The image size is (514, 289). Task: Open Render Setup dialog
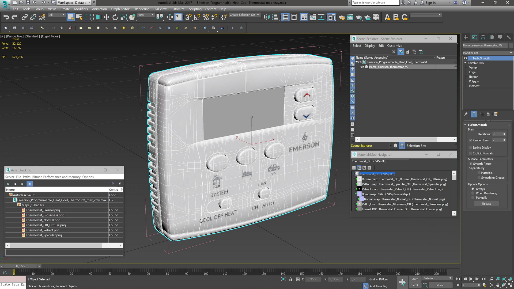[x=342, y=17]
